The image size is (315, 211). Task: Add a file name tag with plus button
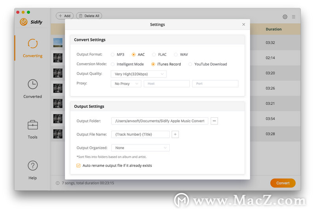(x=175, y=134)
